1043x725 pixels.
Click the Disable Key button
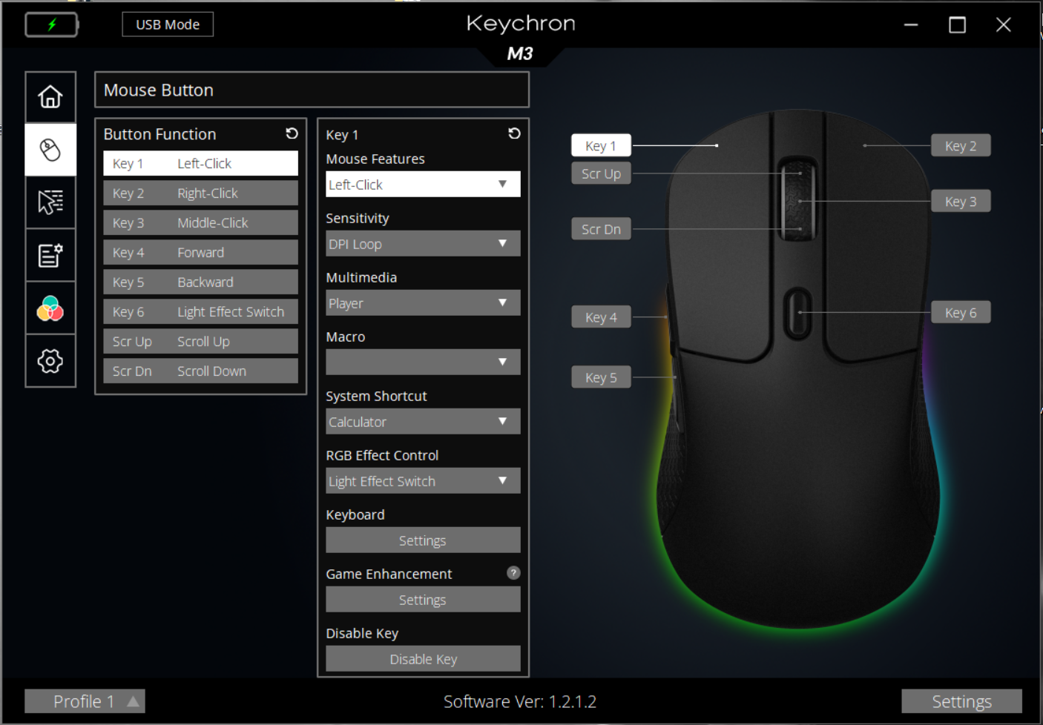[423, 659]
